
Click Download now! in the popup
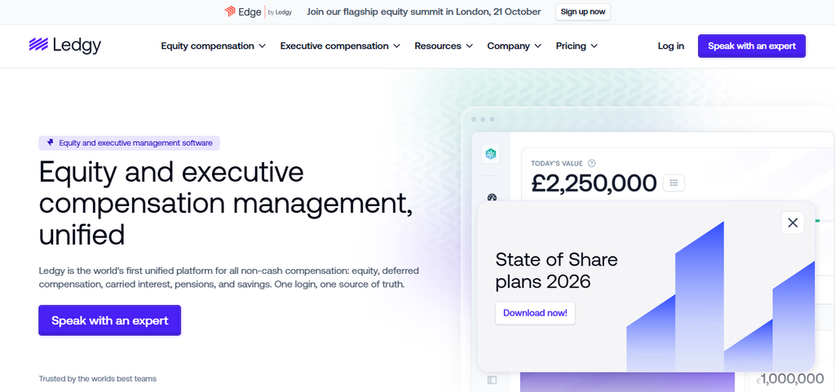click(x=535, y=313)
